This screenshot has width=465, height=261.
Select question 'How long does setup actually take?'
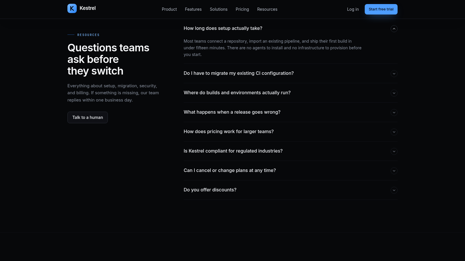pyautogui.click(x=223, y=28)
